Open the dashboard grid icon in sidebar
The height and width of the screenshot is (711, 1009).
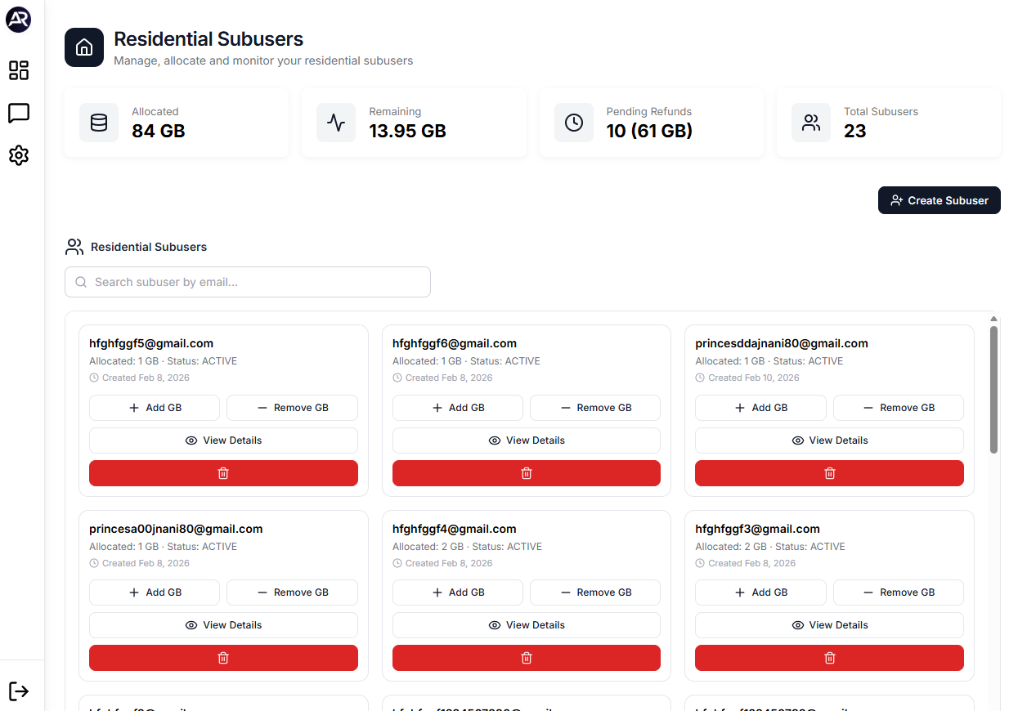click(19, 70)
